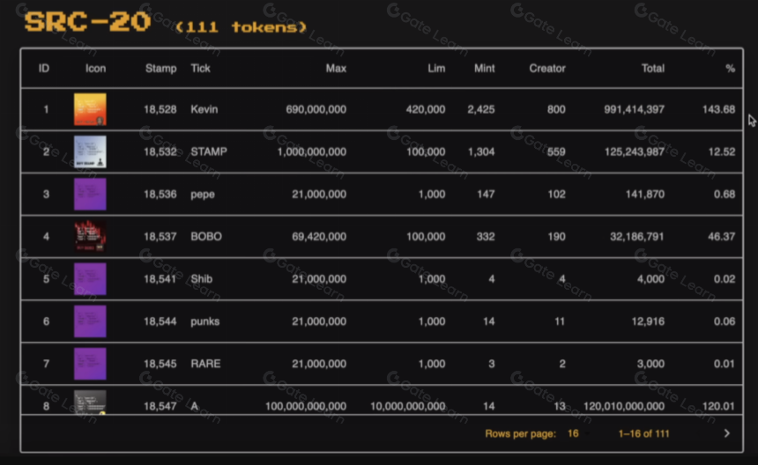758x465 pixels.
Task: Open the STAMP token light blue icon
Action: pos(90,151)
